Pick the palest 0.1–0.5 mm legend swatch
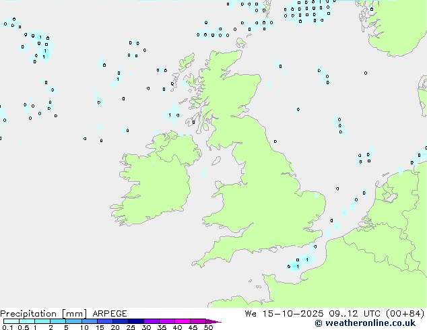The image size is (427, 330). [11, 321]
